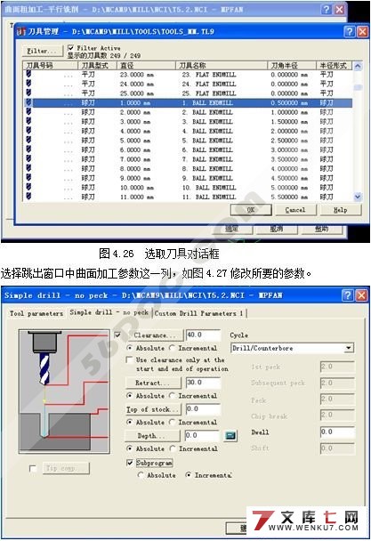Click the Filter... button
Viewport: 371px width, 541px height.
[x=43, y=51]
